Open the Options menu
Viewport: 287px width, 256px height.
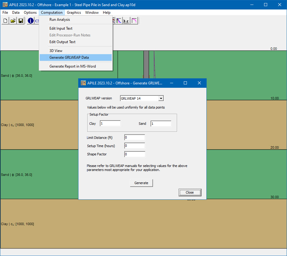(30, 13)
